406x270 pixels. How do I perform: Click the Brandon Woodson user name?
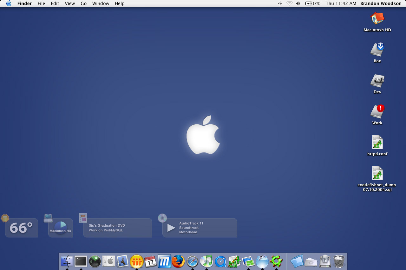381,3
